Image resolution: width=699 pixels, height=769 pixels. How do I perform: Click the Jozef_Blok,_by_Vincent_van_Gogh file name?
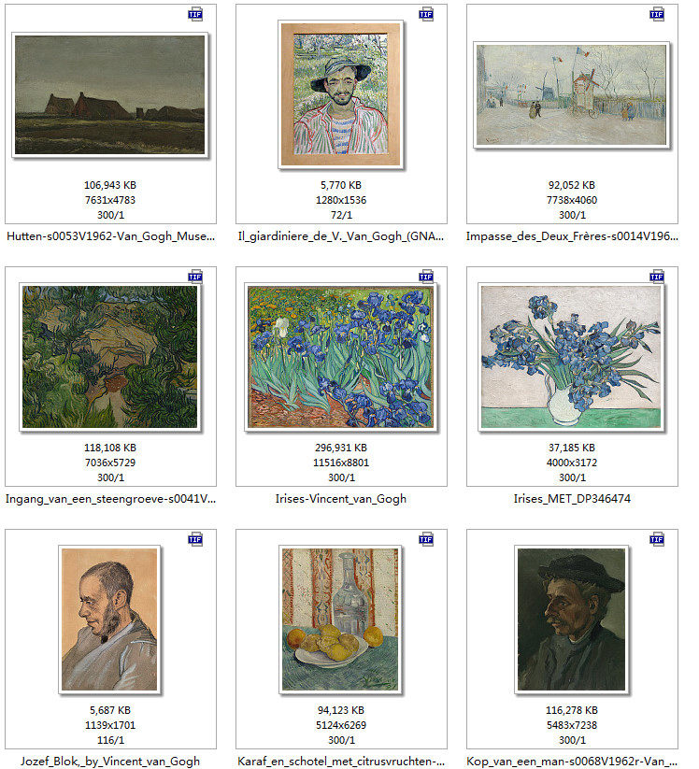pos(110,762)
